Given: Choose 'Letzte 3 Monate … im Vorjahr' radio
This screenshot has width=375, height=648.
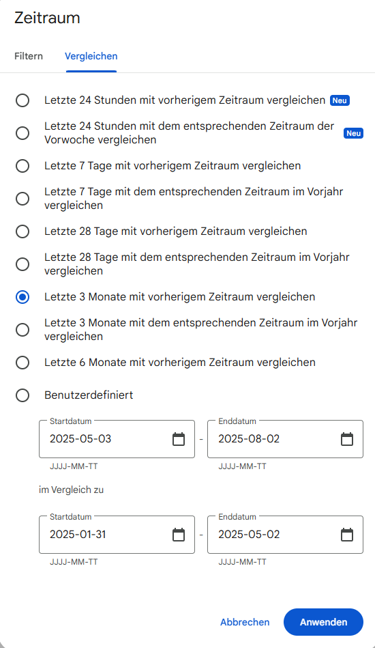Looking at the screenshot, I should [x=22, y=329].
